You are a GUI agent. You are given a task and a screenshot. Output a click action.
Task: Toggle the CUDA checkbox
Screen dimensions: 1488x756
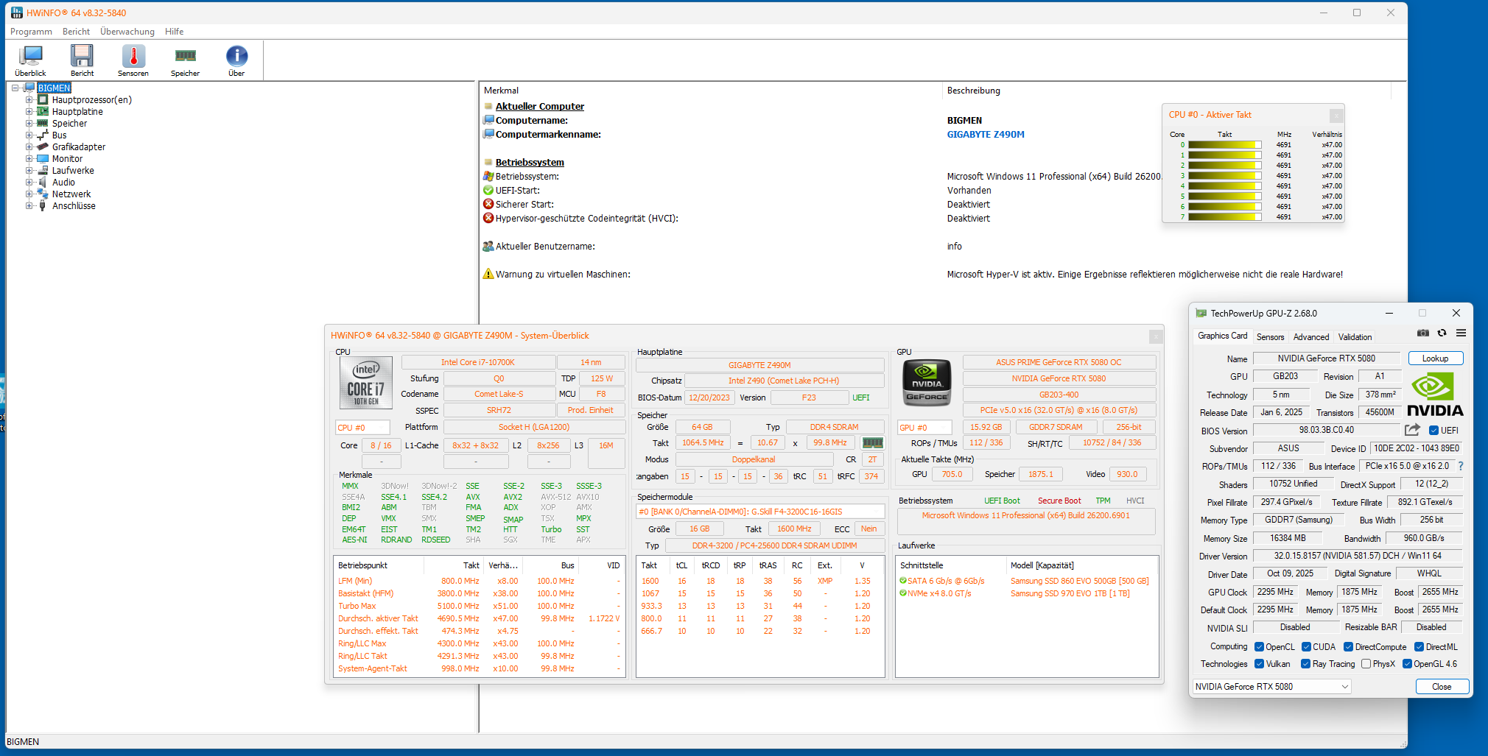pos(1306,647)
